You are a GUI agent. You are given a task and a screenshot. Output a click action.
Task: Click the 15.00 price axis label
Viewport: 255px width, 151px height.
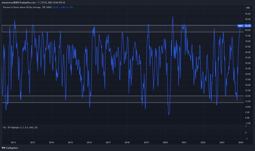pos(248,101)
